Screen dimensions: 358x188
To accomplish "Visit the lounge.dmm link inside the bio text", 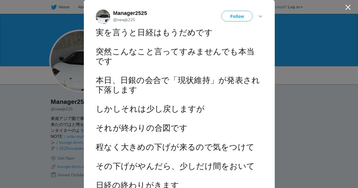I will (71, 142).
